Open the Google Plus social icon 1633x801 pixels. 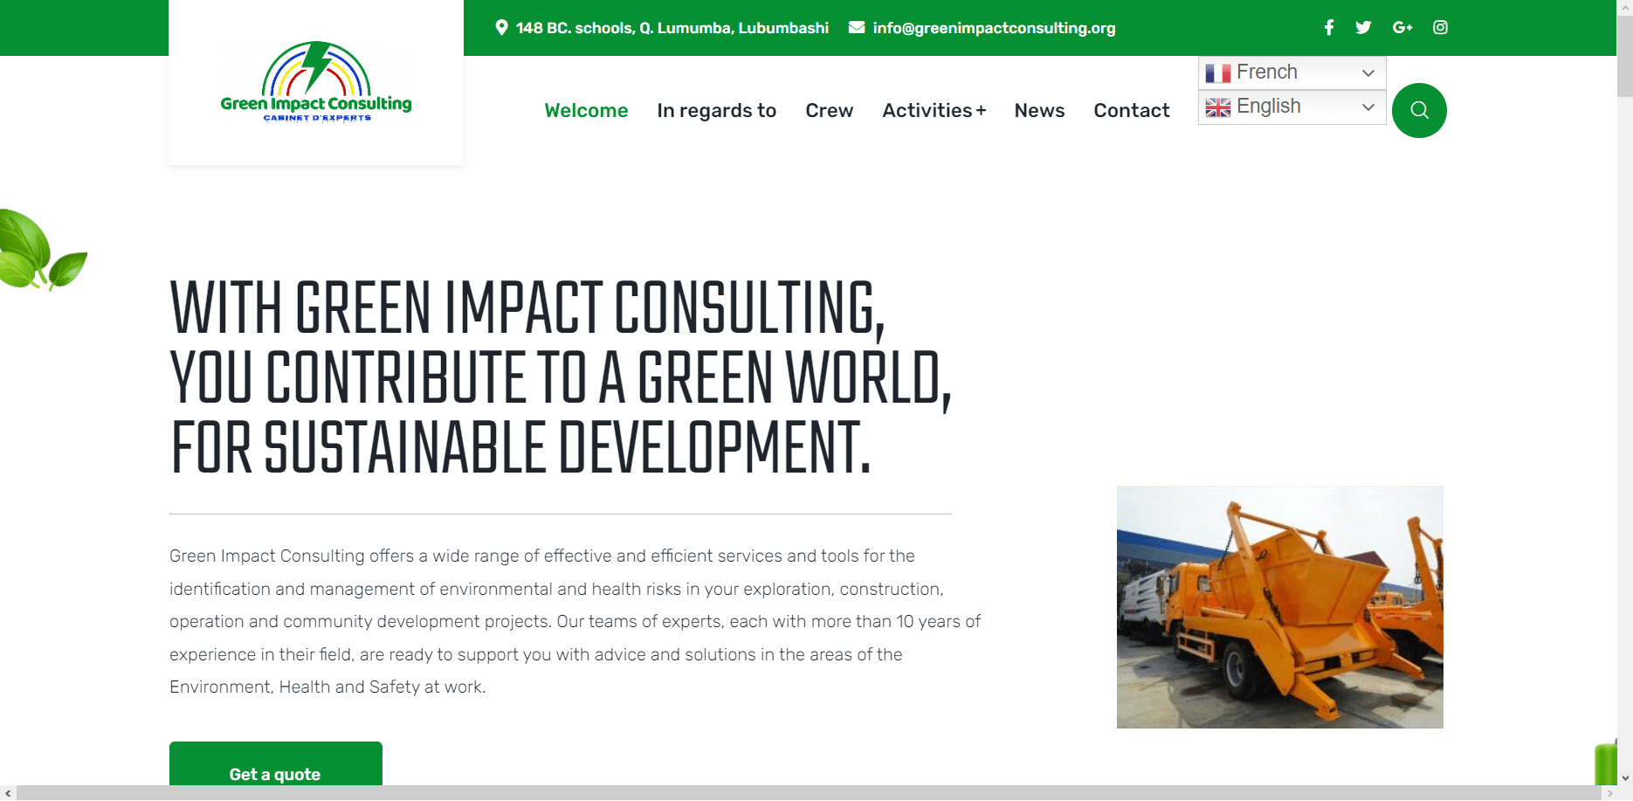point(1402,27)
